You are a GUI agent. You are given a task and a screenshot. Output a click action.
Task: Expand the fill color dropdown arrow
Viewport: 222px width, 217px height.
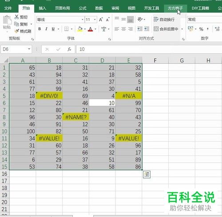click(x=85, y=29)
